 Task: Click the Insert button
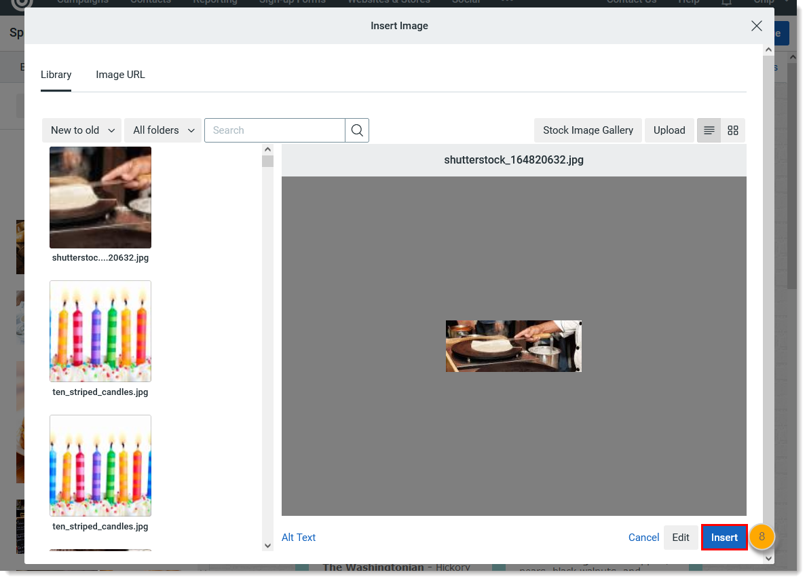pos(724,538)
